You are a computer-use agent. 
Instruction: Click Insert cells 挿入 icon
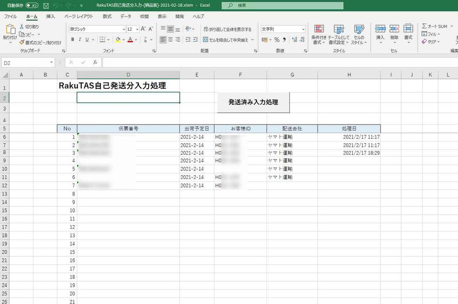pyautogui.click(x=380, y=29)
